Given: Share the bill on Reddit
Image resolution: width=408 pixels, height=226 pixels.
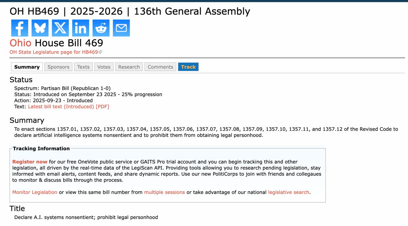Looking at the screenshot, I should (101, 28).
